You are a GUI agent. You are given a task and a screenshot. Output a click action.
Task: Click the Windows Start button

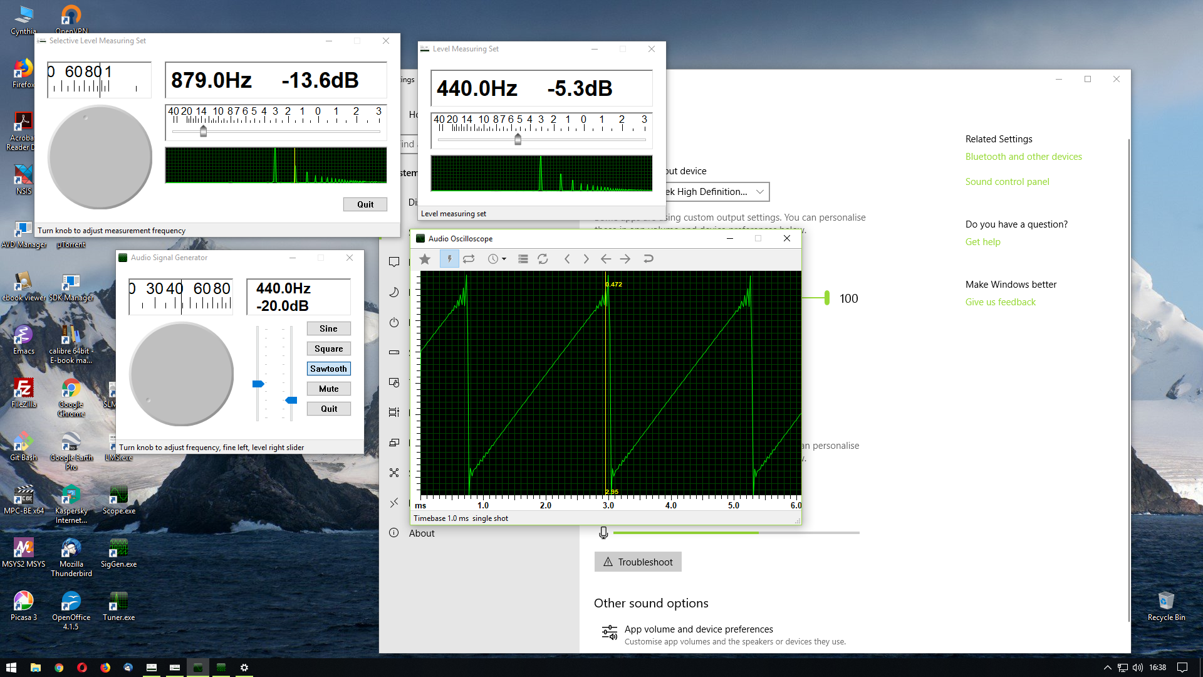11,668
